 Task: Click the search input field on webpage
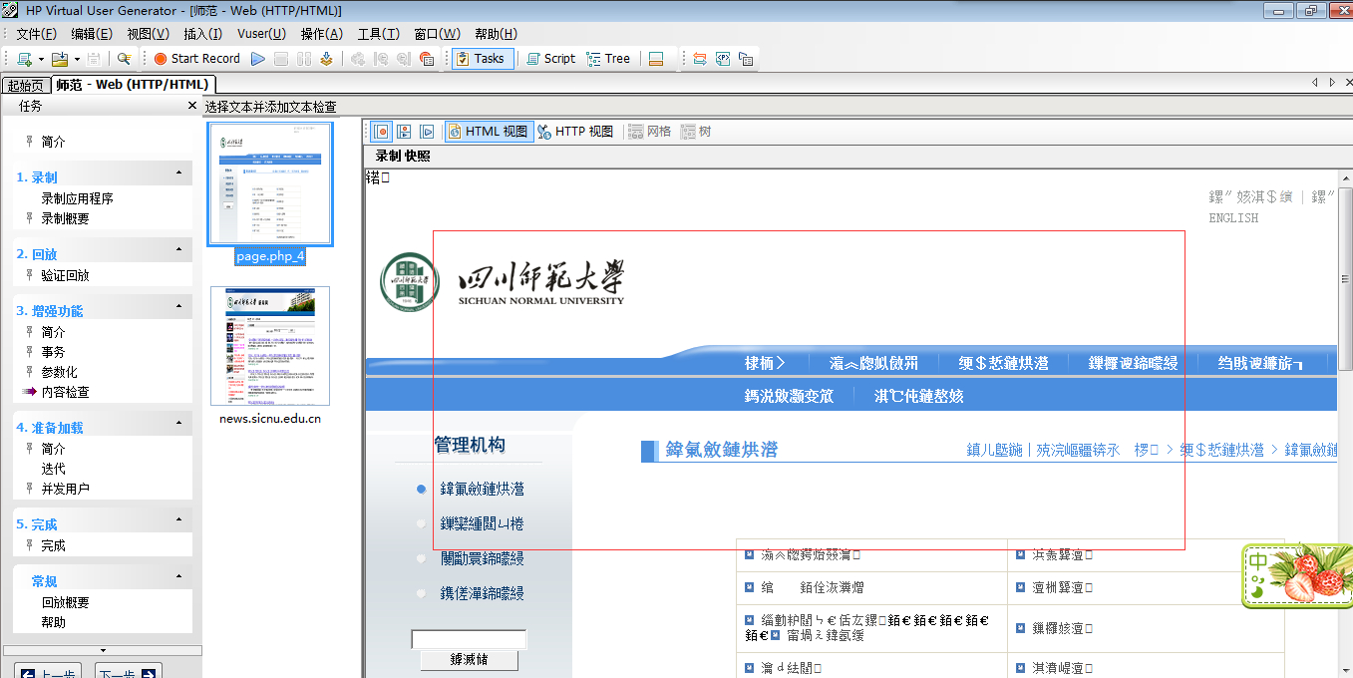(469, 639)
